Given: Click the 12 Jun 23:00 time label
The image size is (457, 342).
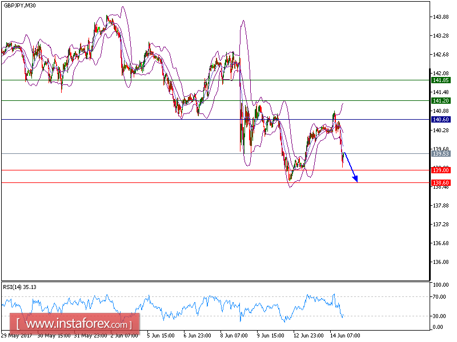Looking at the screenshot, I should (308, 335).
